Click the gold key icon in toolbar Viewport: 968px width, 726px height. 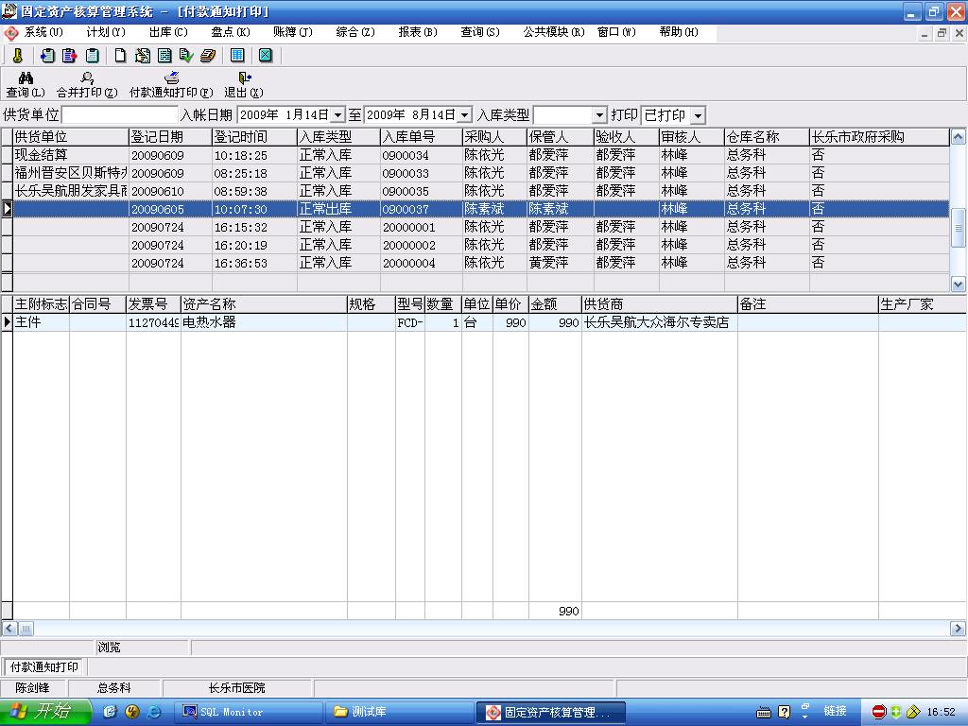(x=17, y=56)
